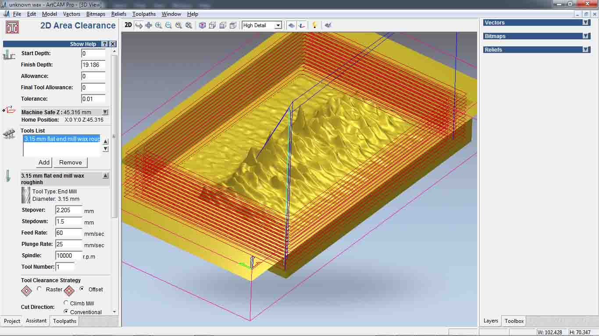Screen dimensions: 599x336
Task: Select the Climb Mill cut direction
Action: click(x=66, y=303)
